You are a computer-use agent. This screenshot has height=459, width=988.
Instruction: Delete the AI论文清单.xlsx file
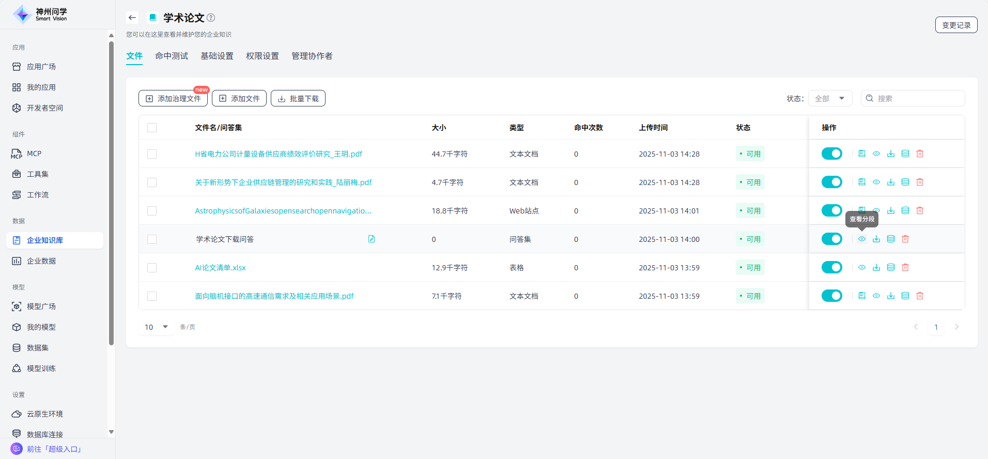point(905,267)
